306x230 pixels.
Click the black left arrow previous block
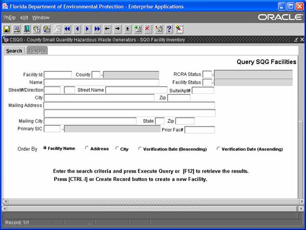point(107,29)
